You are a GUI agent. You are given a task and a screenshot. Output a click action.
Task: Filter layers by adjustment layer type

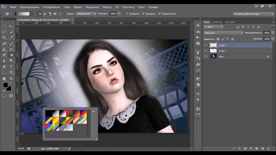pos(243,27)
